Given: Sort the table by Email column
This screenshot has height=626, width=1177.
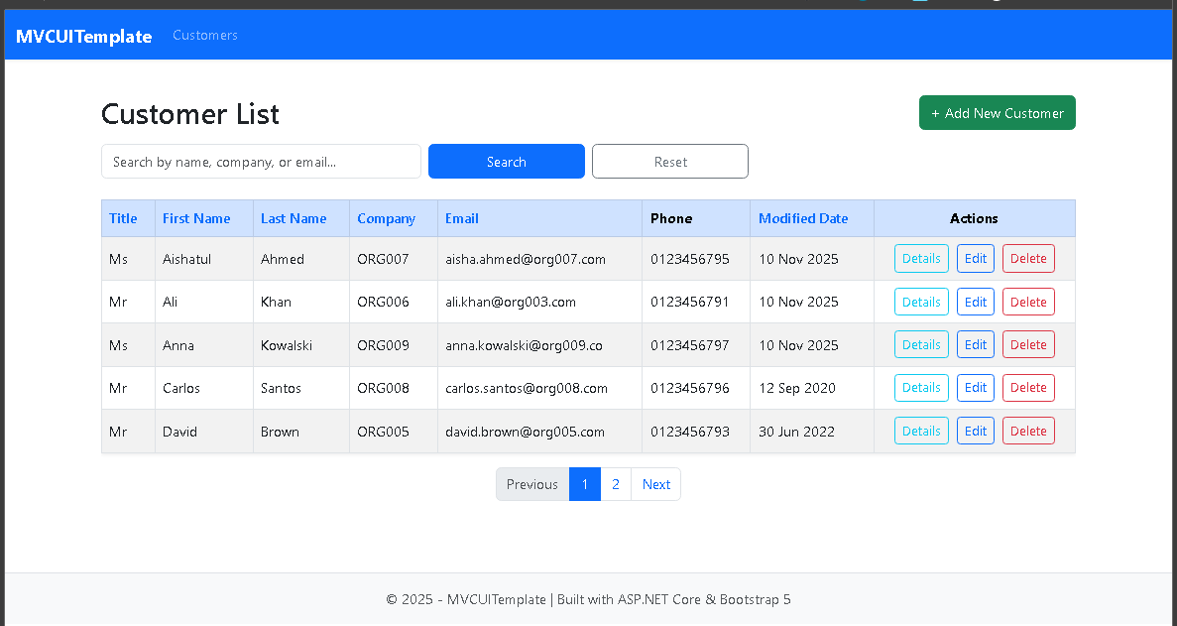Looking at the screenshot, I should (461, 218).
